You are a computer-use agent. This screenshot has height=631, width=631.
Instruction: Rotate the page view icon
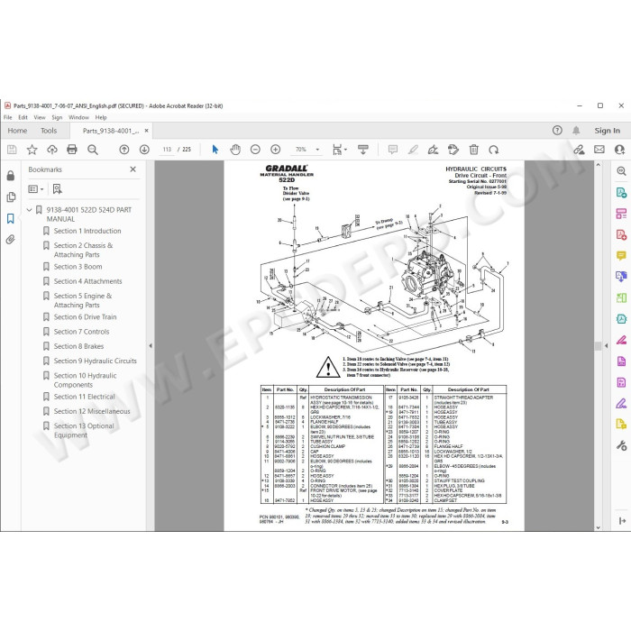[x=494, y=150]
